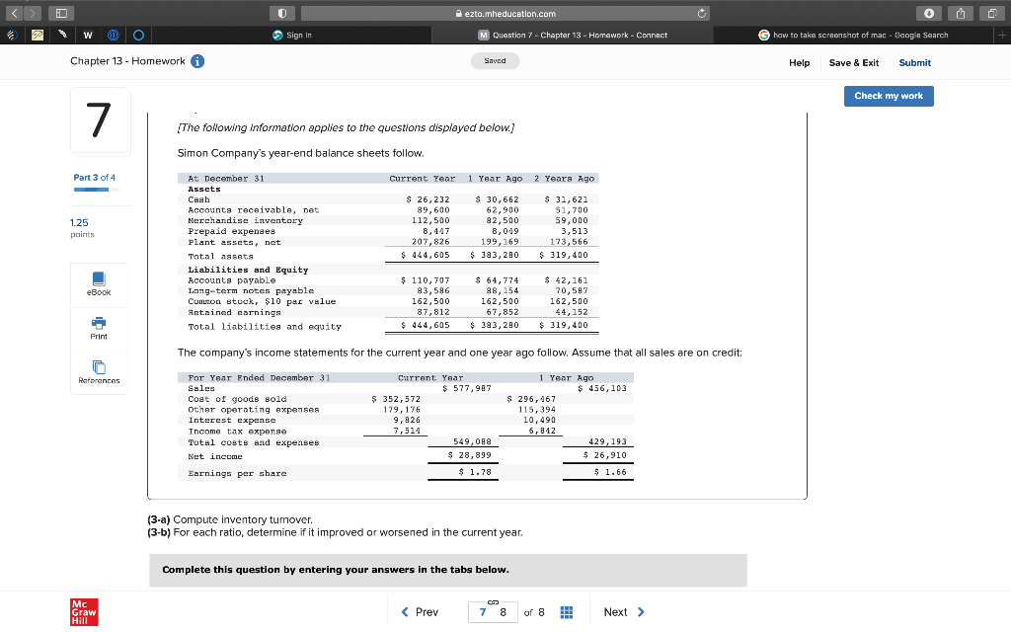Image resolution: width=1011 pixels, height=632 pixels.
Task: Go to the Next question
Action: [x=624, y=612]
